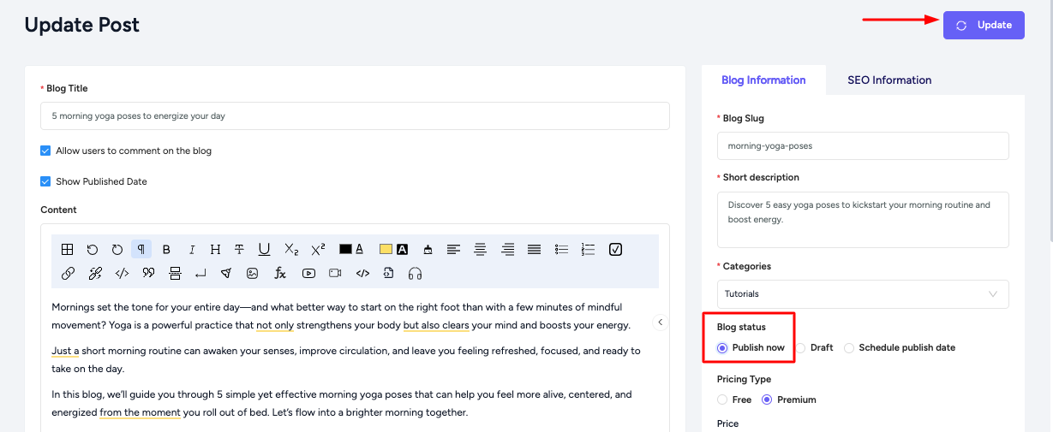The image size is (1053, 432).
Task: Switch to SEO Information tab
Action: 889,80
